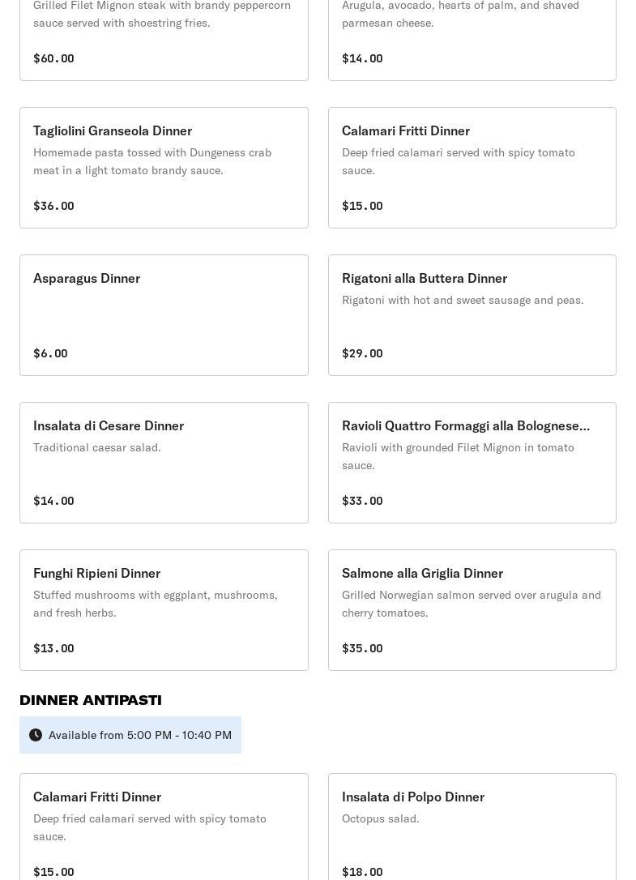Viewport: 636px width, 880px height.
Task: Open the Tagliolini Granseola Dinner item
Action: pos(164,167)
